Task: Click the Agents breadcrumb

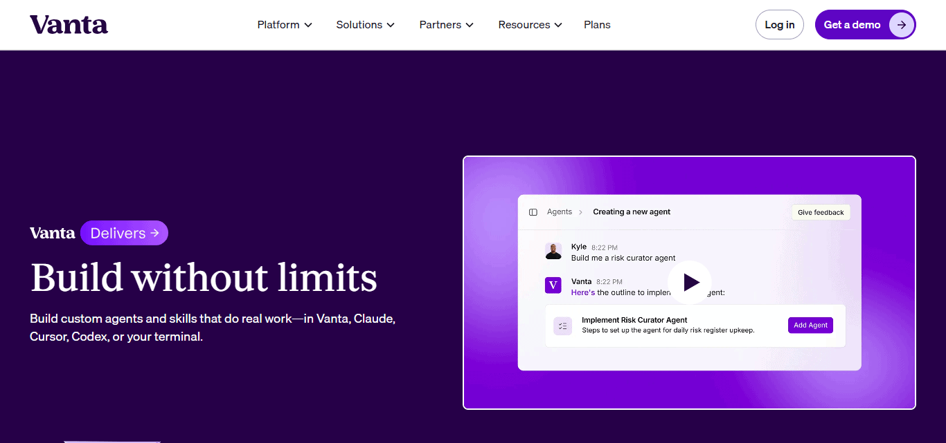Action: tap(560, 212)
